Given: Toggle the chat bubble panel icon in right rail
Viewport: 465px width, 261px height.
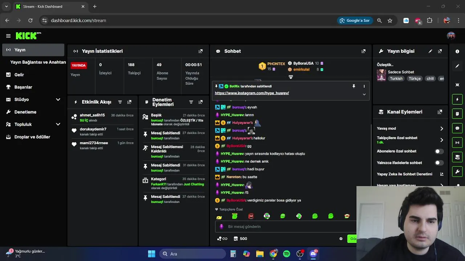Looking at the screenshot, I should [x=457, y=128].
